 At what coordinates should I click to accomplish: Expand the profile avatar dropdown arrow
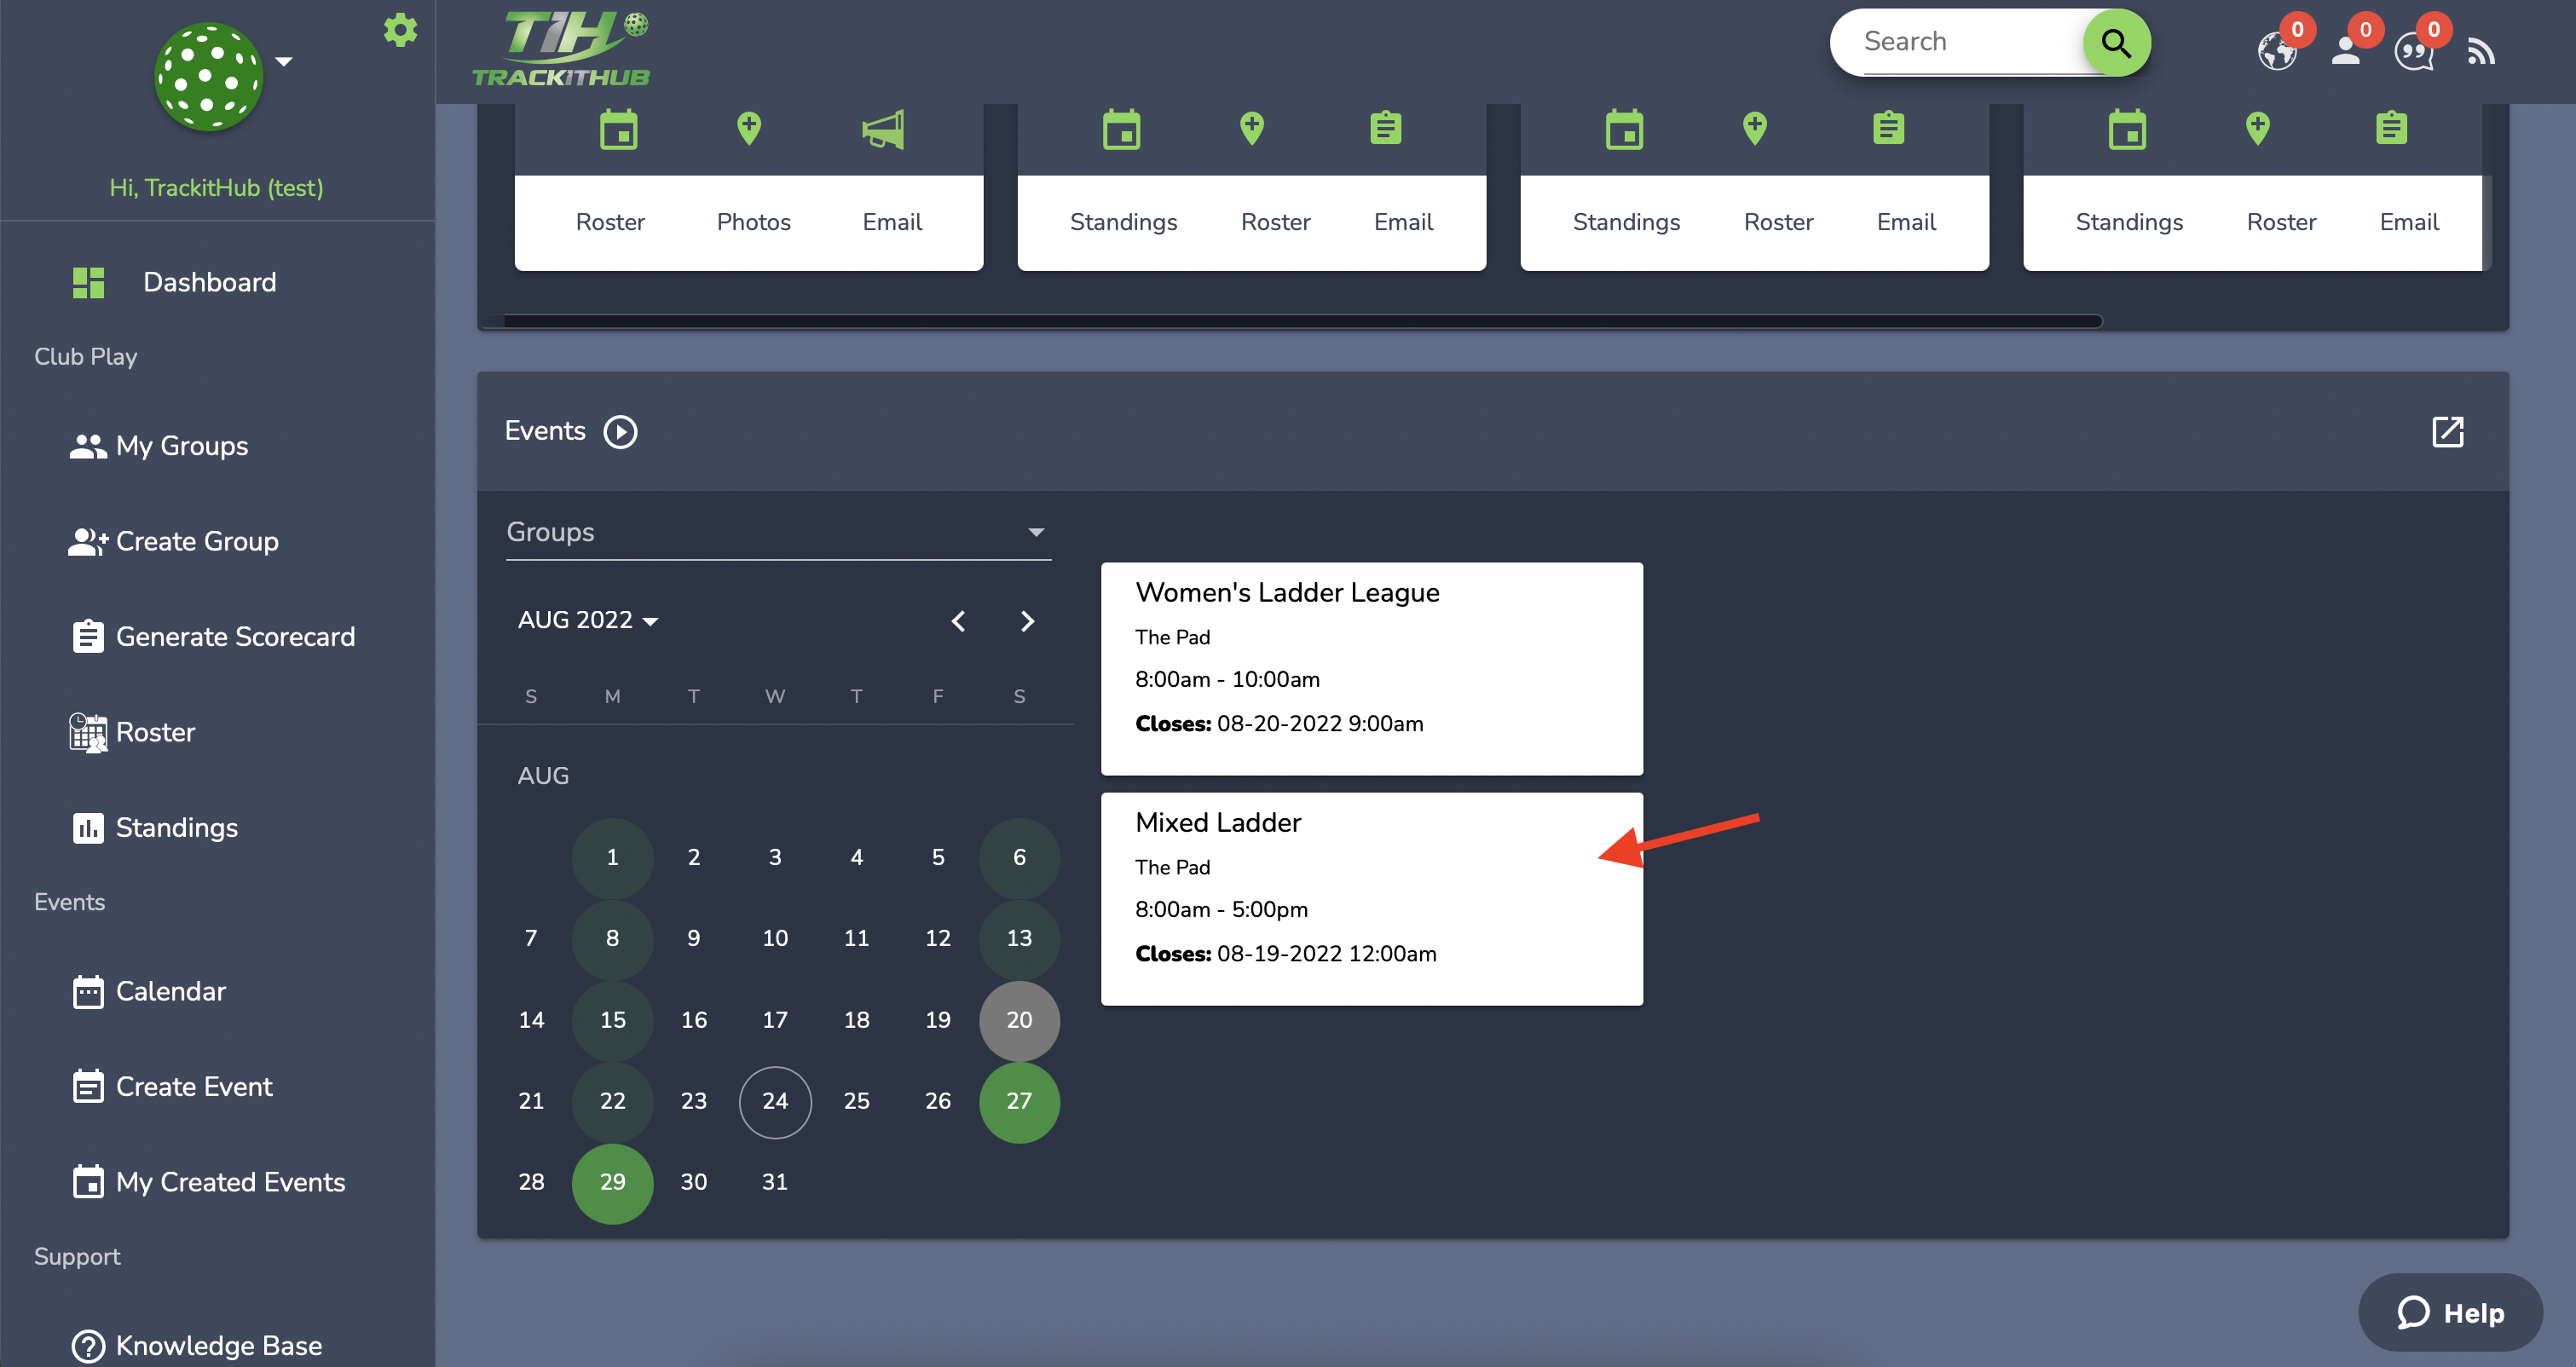pos(284,62)
